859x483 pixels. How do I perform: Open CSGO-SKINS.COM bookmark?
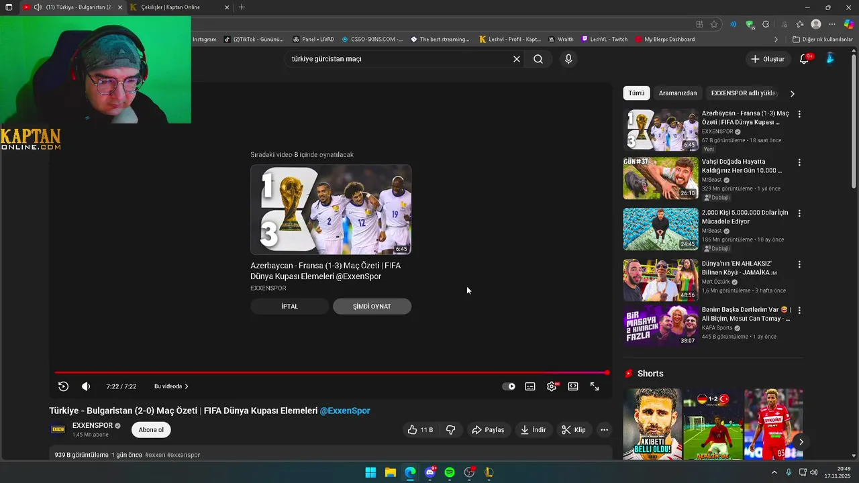[x=372, y=40]
